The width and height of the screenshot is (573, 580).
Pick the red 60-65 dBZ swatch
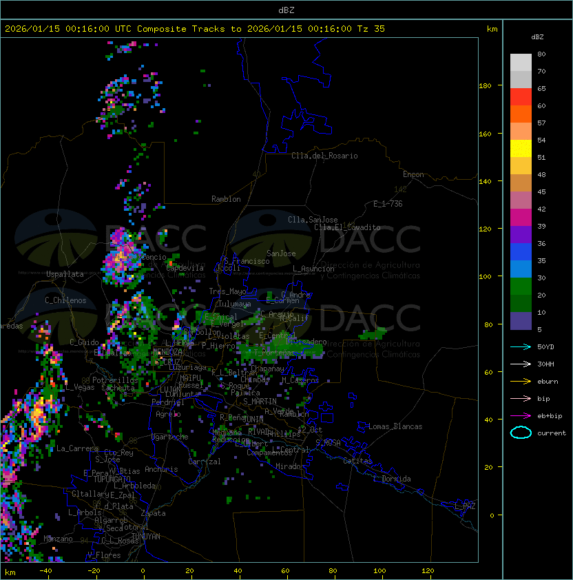click(521, 96)
